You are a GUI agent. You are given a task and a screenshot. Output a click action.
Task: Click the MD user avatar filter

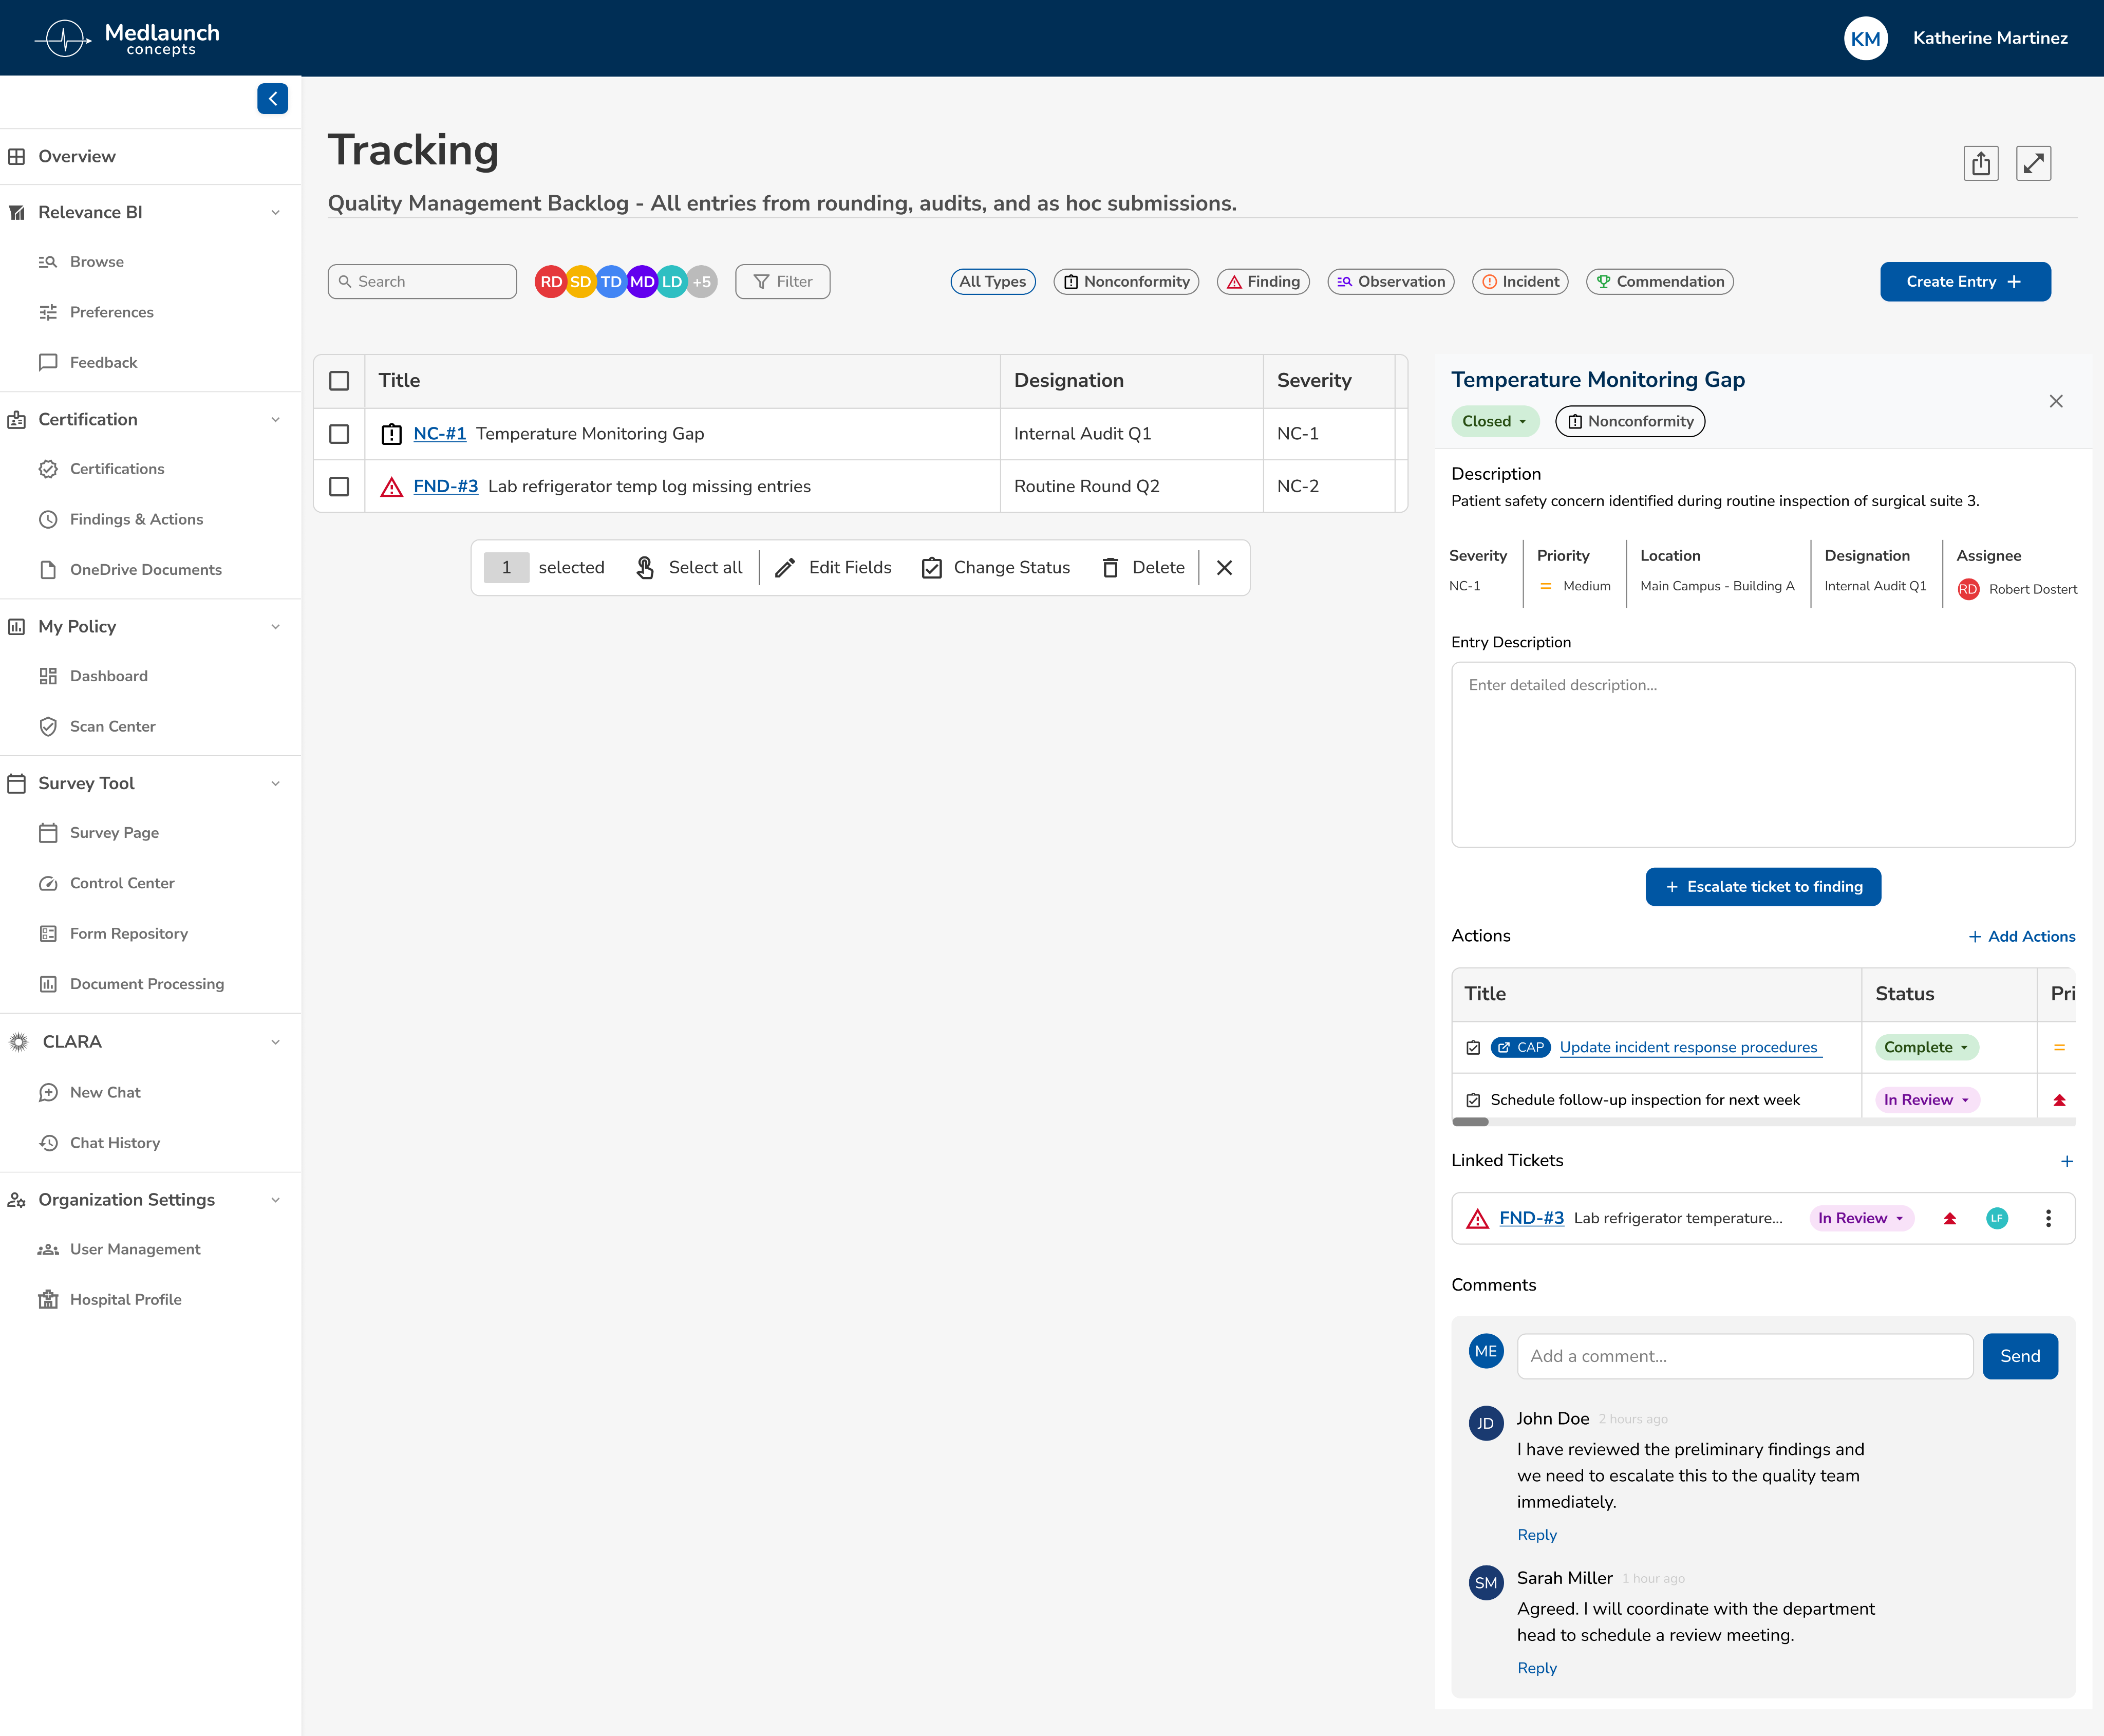click(642, 282)
